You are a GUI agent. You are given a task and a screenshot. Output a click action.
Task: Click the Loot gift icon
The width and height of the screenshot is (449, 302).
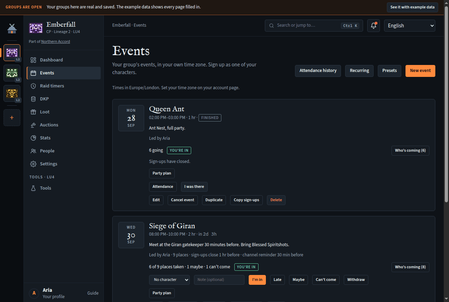(33, 112)
